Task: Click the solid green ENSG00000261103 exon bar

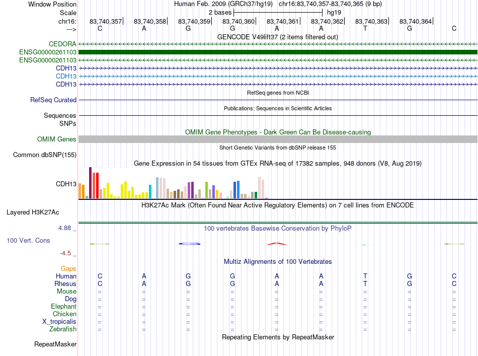Action: coord(278,52)
